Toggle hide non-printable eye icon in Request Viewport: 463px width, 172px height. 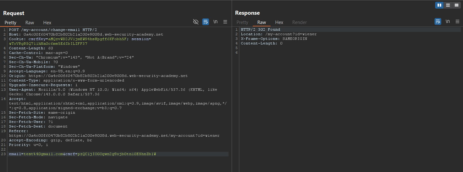pos(196,21)
